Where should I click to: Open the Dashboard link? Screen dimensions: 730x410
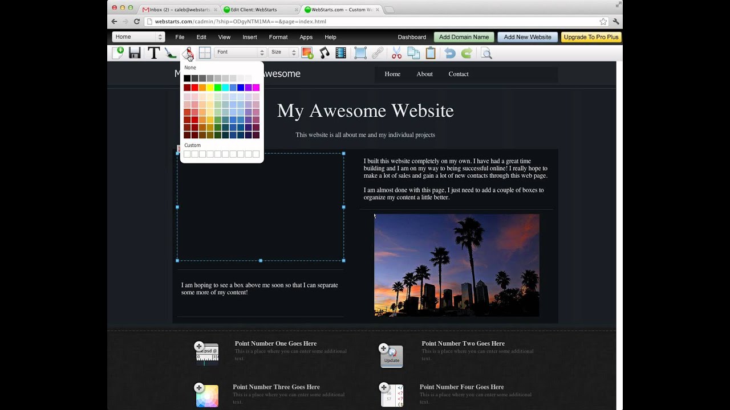(x=412, y=37)
